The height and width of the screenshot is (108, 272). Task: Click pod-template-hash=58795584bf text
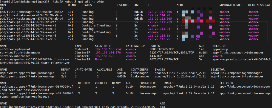click(26, 90)
